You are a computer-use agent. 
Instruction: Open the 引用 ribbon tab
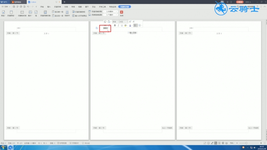[66, 7]
